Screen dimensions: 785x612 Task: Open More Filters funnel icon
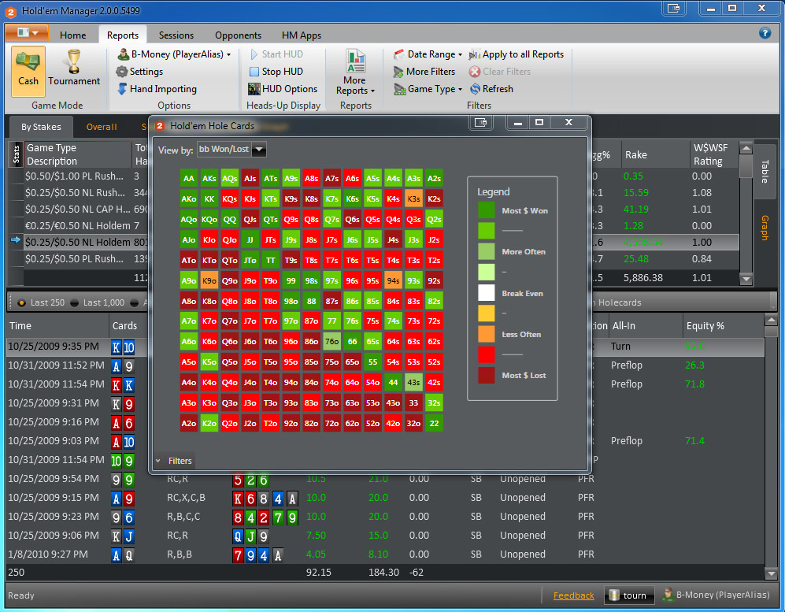tap(398, 72)
